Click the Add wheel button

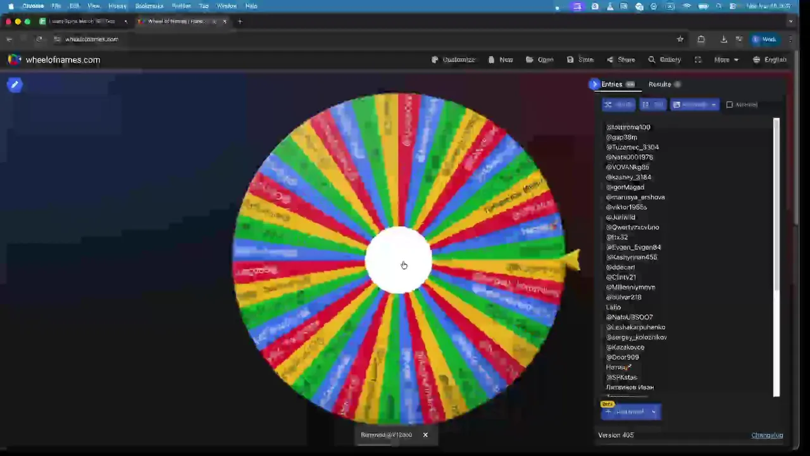(x=625, y=412)
